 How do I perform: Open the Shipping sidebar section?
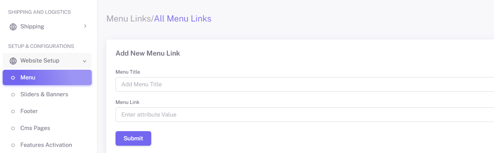(47, 26)
